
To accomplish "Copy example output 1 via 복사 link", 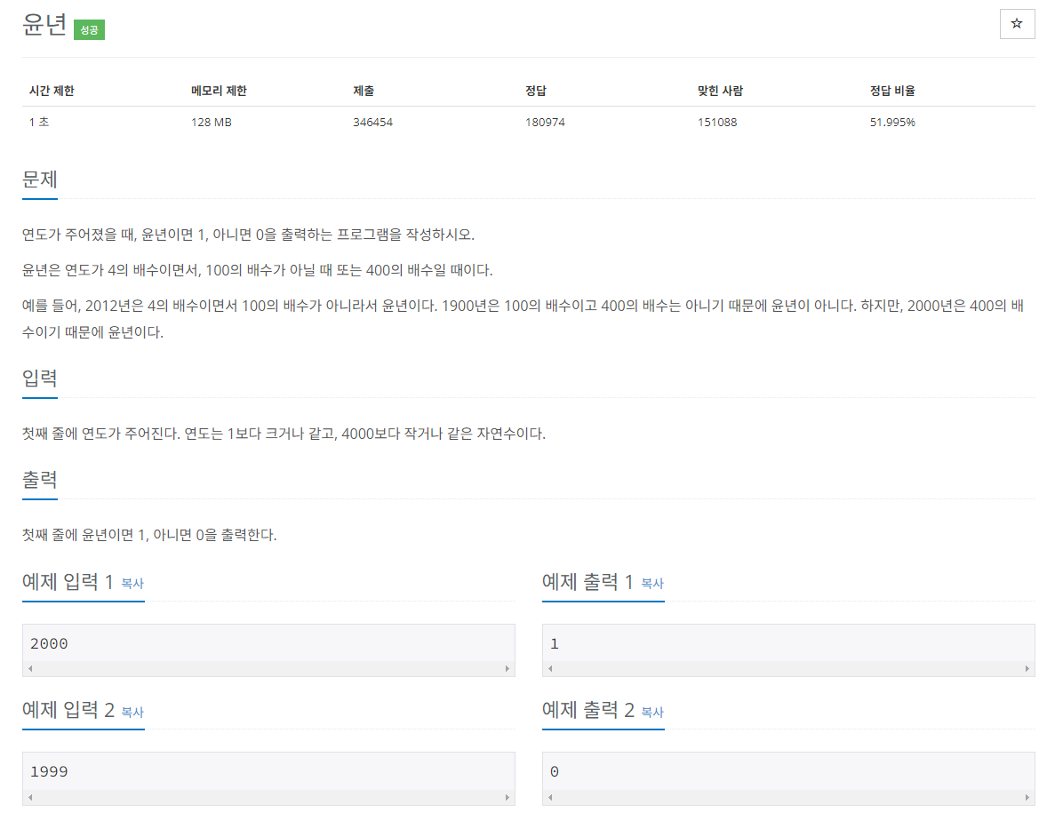I will point(652,583).
